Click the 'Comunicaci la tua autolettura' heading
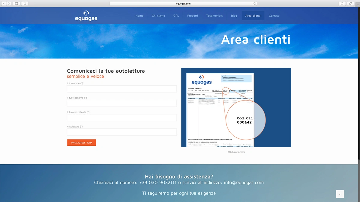The image size is (360, 202). tap(106, 71)
